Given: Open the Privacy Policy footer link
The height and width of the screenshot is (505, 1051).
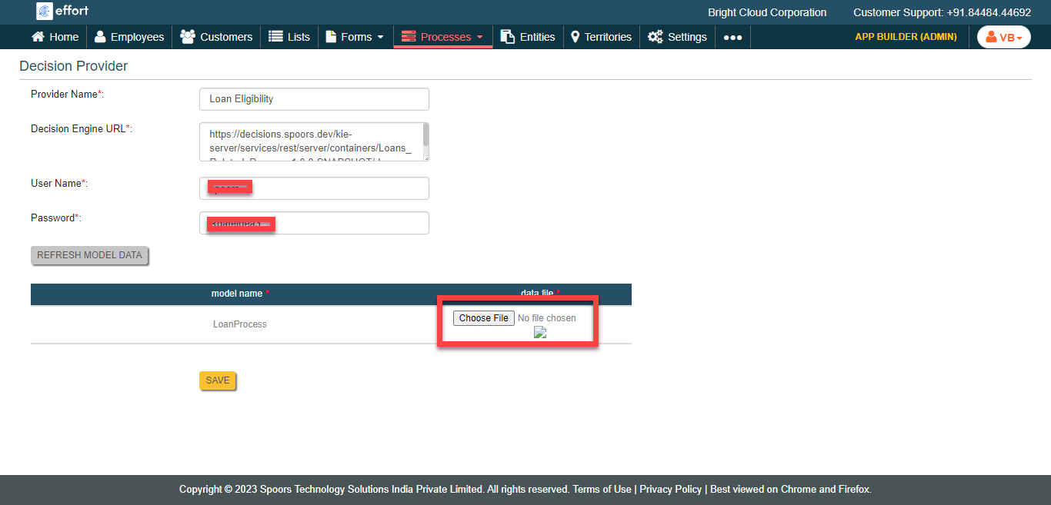Looking at the screenshot, I should pos(670,489).
